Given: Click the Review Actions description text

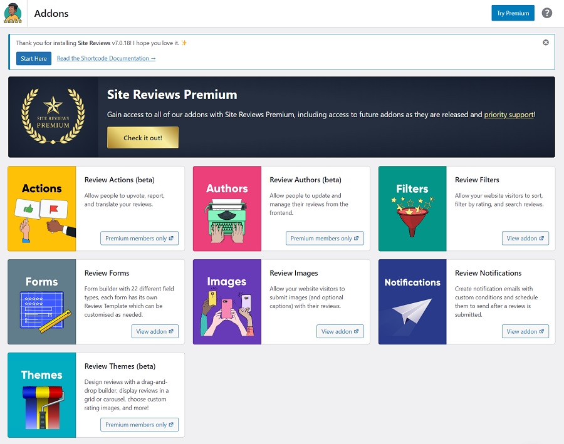Looking at the screenshot, I should click(x=124, y=200).
